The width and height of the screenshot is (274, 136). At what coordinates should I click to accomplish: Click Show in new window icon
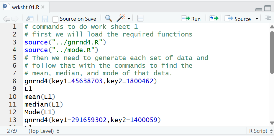tap(30, 19)
